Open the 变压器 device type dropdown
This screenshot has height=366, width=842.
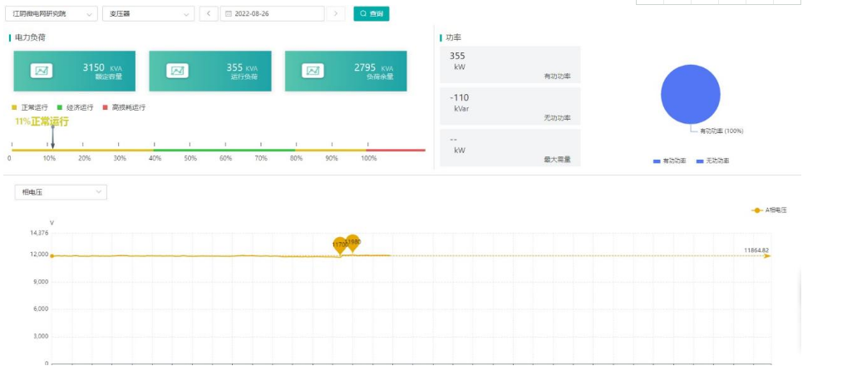click(x=149, y=14)
